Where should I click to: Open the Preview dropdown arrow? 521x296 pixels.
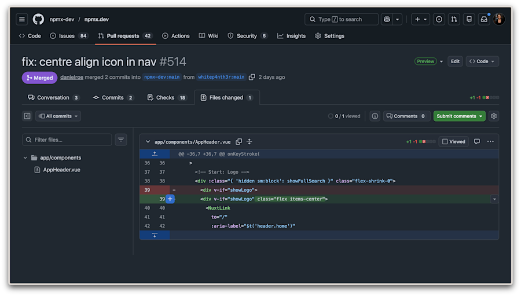[441, 61]
